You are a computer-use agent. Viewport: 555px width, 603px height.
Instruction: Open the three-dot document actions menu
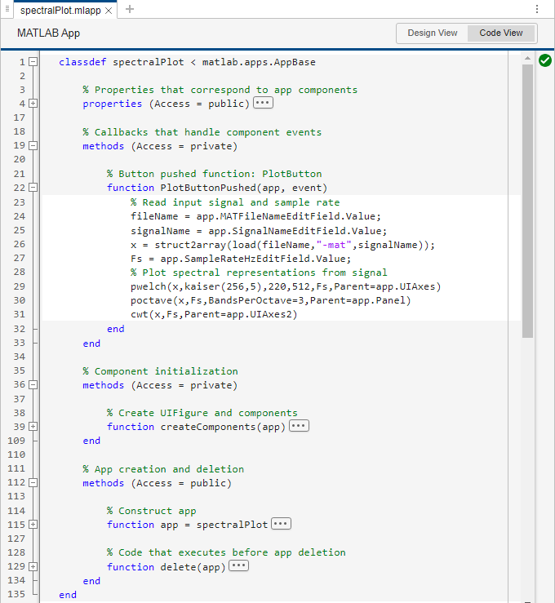(537, 9)
